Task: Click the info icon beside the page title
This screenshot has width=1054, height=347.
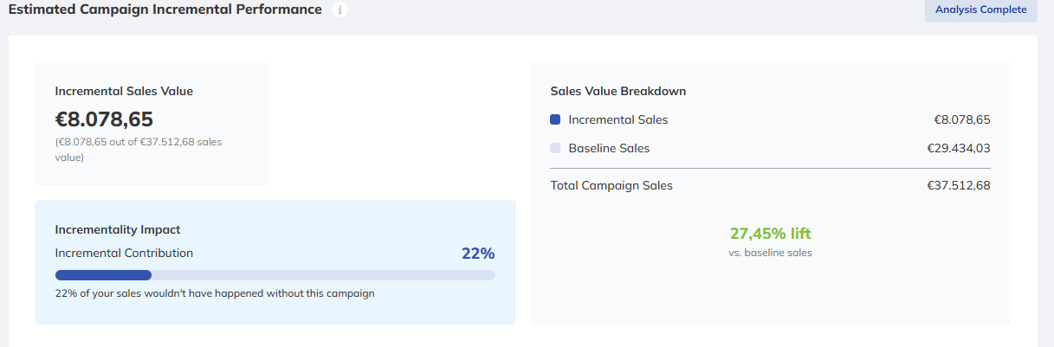Action: [x=340, y=10]
